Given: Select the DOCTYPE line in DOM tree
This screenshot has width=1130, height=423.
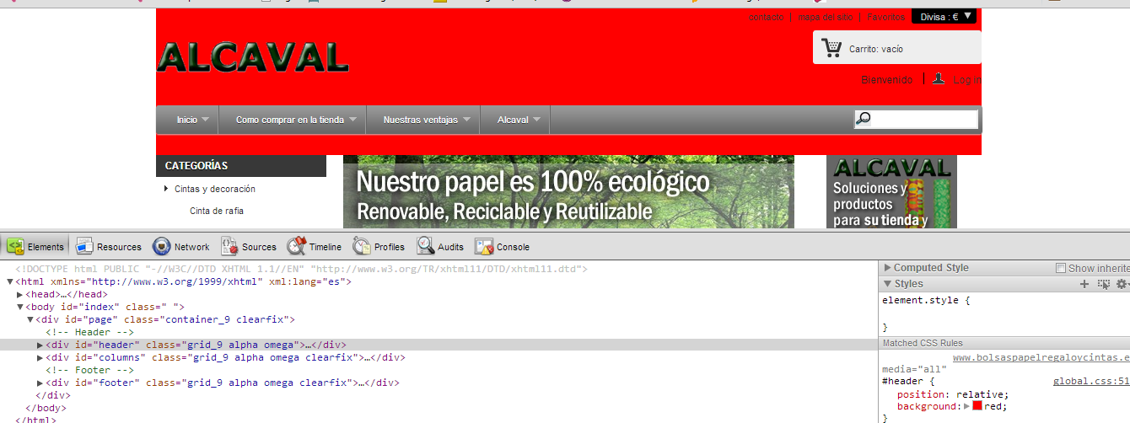Looking at the screenshot, I should 301,269.
